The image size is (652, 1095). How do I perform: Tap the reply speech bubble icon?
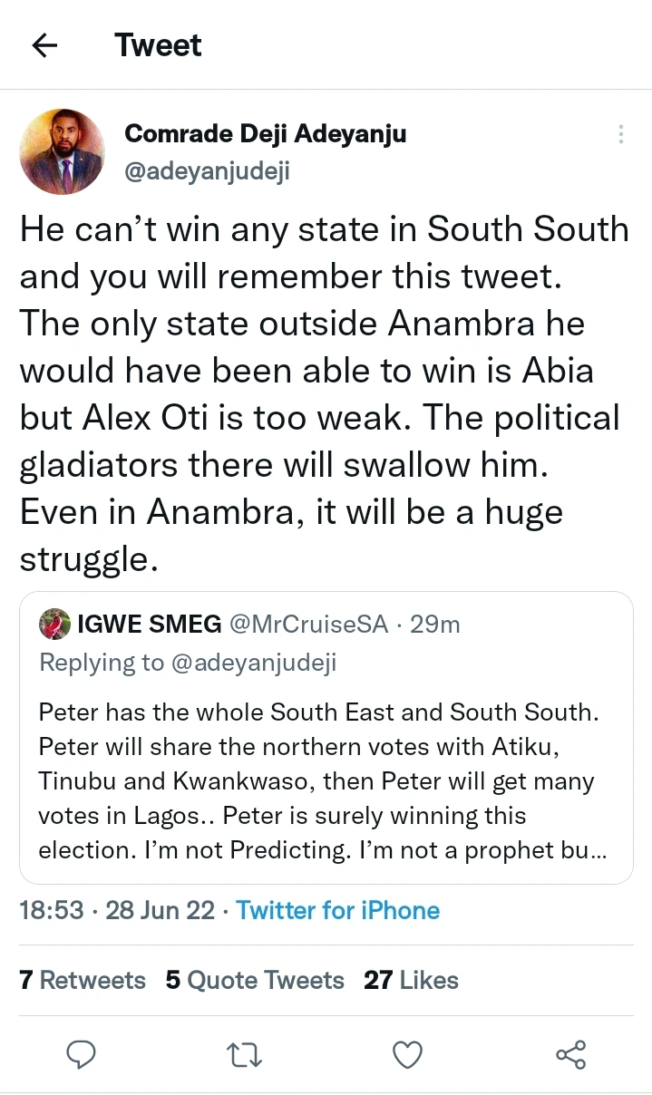[82, 1053]
